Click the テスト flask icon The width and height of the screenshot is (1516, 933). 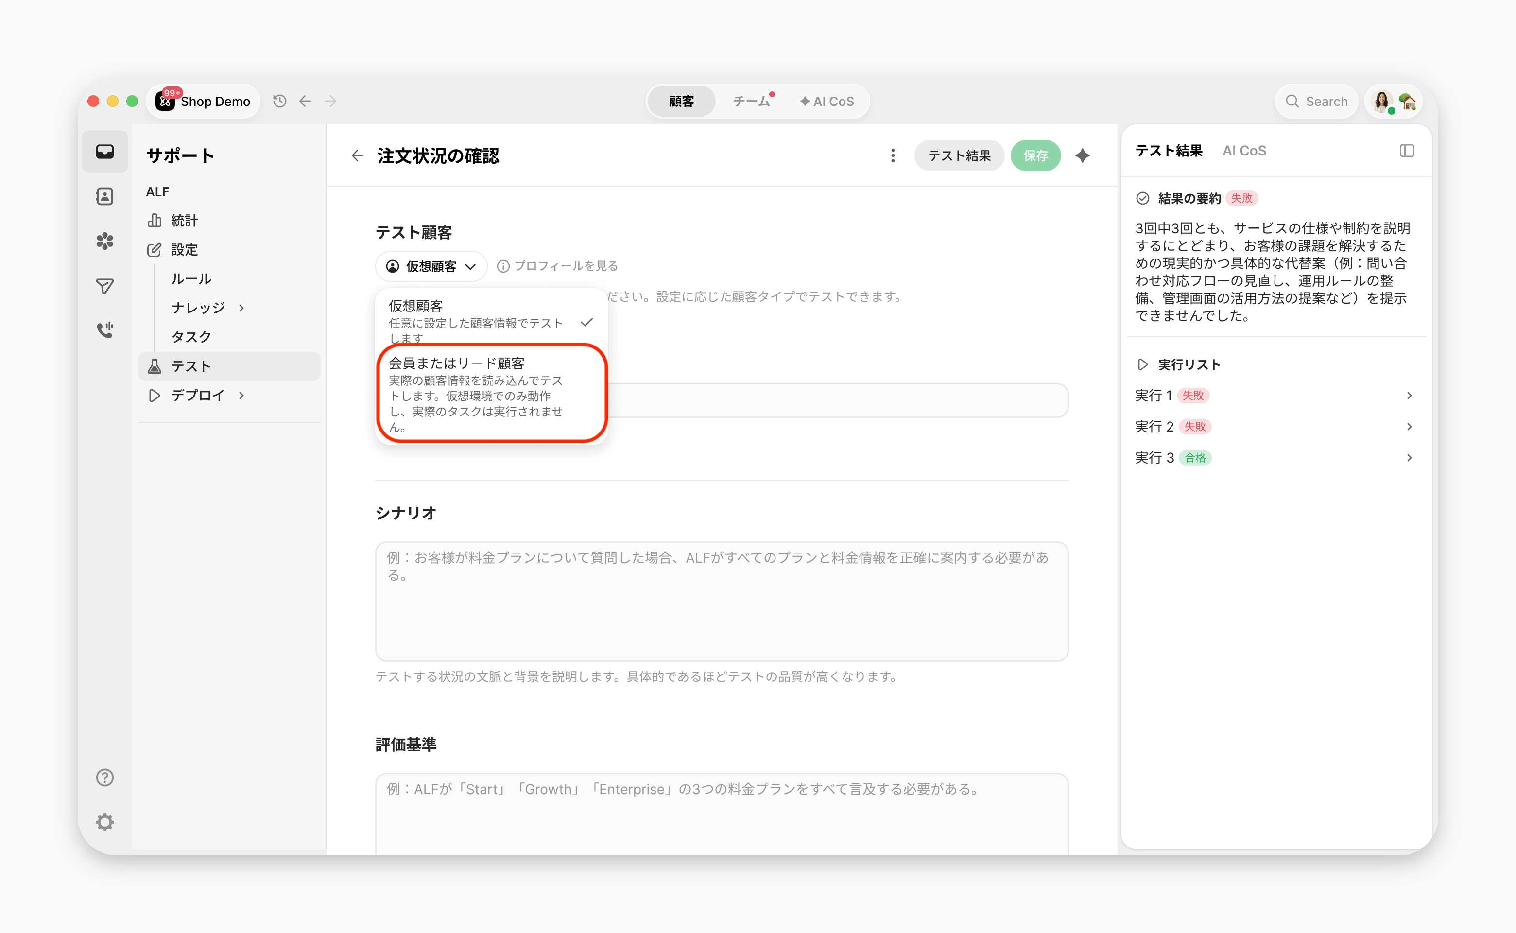[x=154, y=366]
